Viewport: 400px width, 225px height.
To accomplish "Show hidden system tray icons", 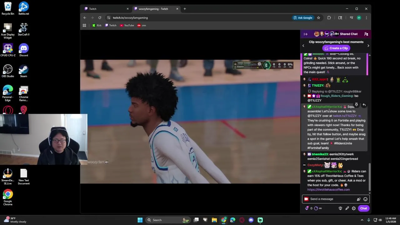I will tap(362, 220).
